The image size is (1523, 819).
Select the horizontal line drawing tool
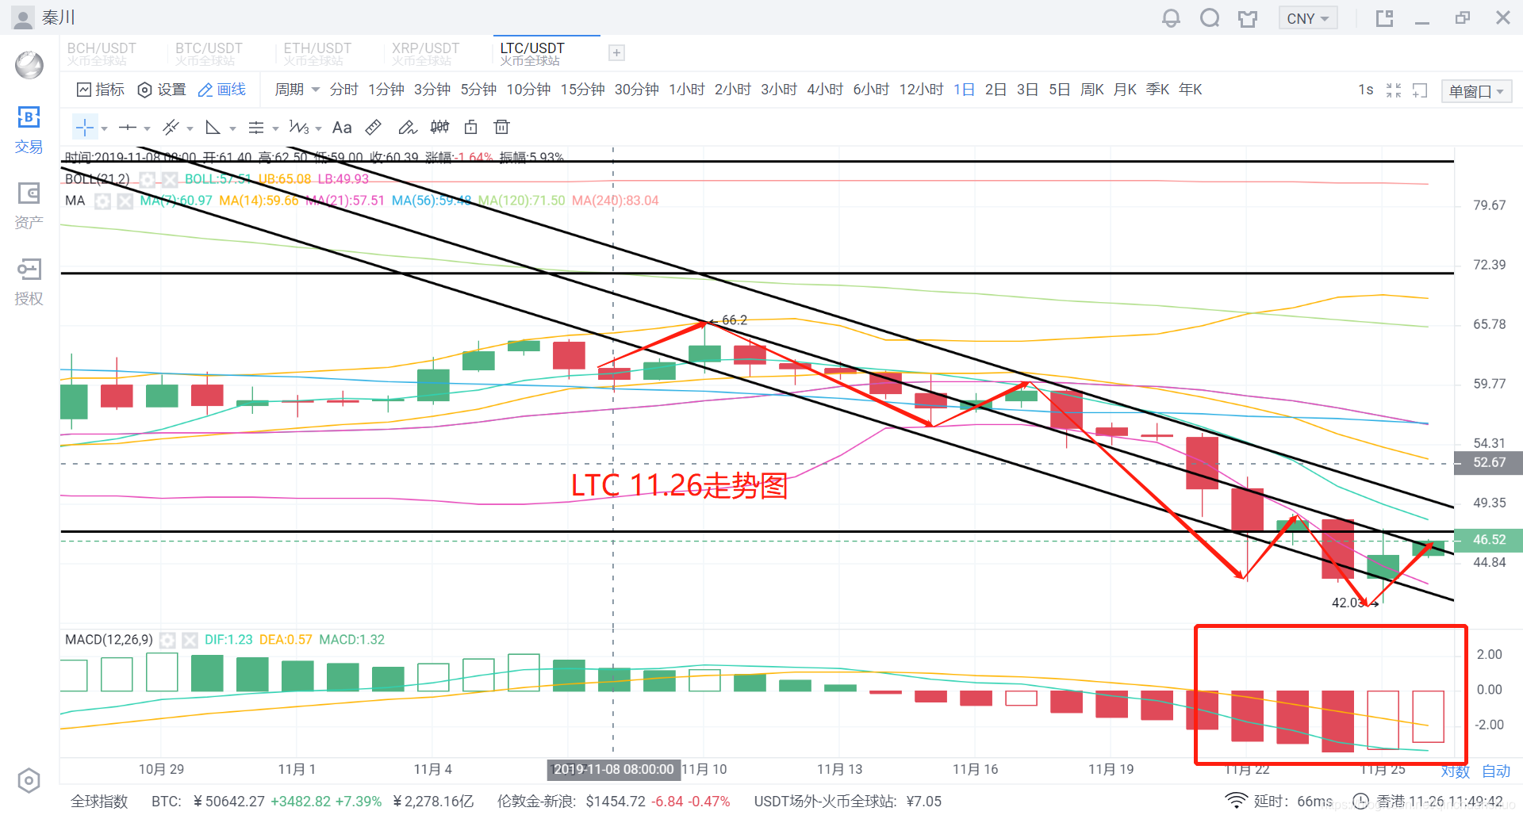click(128, 128)
